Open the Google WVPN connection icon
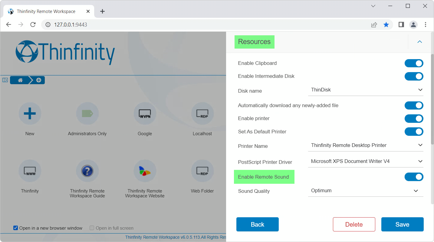 [x=145, y=113]
